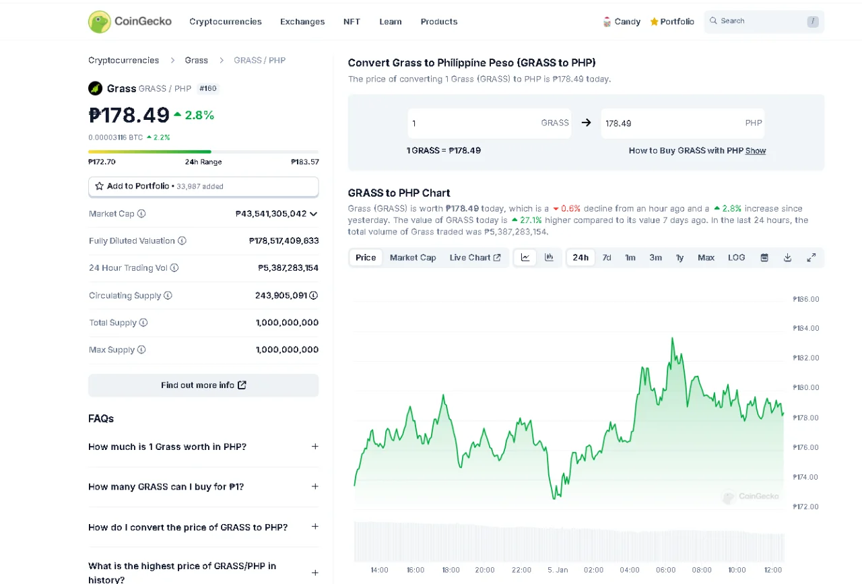
Task: Select the 1y time range
Action: (679, 257)
